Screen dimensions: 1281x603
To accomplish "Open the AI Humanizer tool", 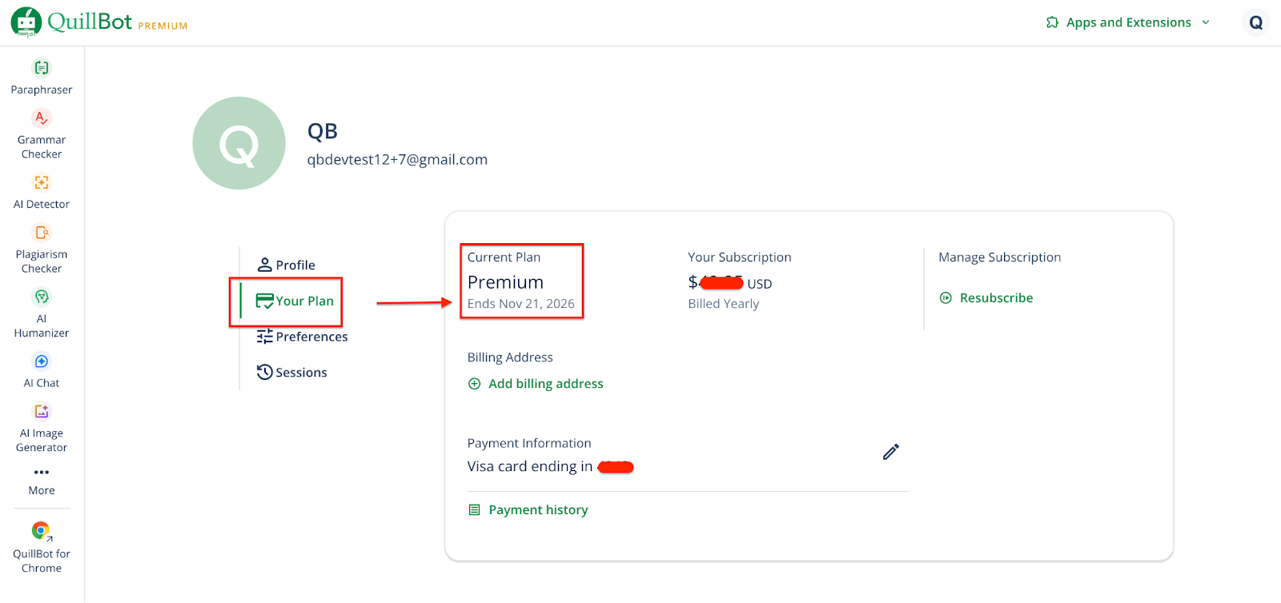I will tap(41, 313).
